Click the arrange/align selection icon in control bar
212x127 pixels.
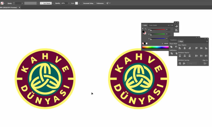107,3
